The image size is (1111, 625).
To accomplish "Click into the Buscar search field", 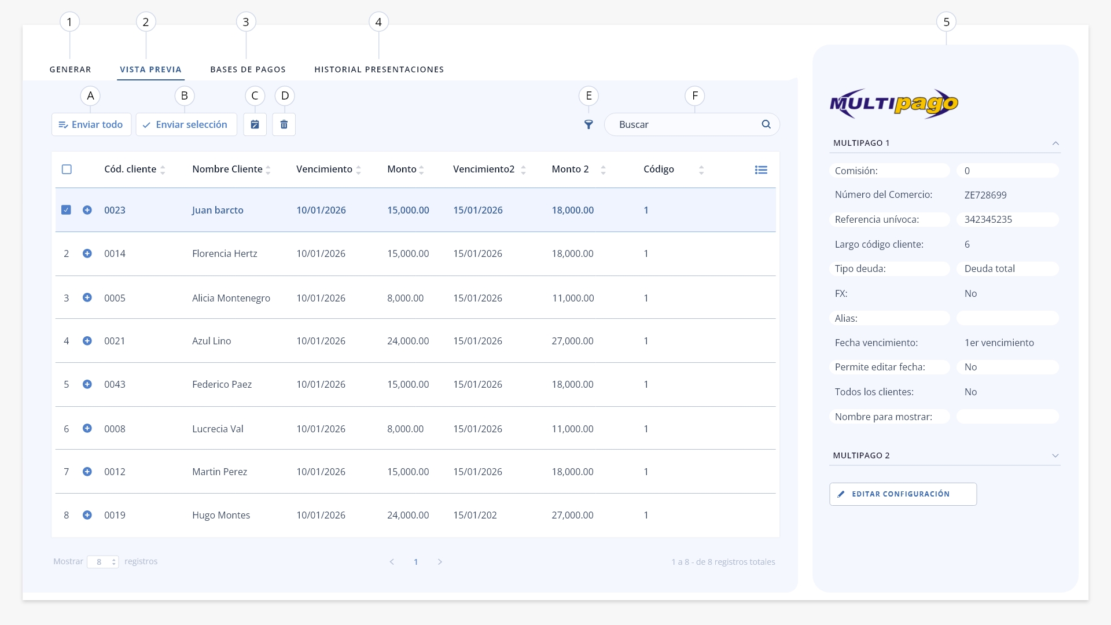I will [686, 124].
